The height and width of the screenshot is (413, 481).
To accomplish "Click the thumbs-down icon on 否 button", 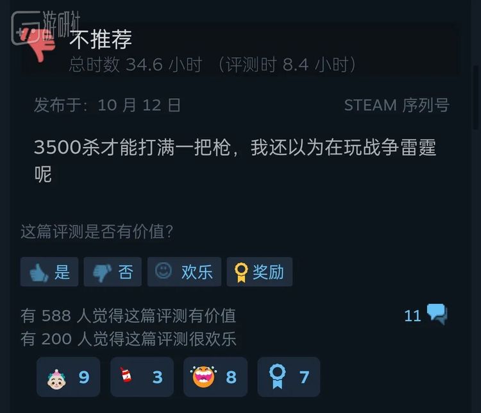I will (103, 273).
